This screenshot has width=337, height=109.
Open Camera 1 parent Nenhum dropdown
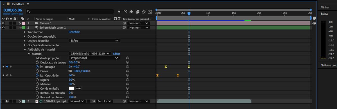coord(138,23)
